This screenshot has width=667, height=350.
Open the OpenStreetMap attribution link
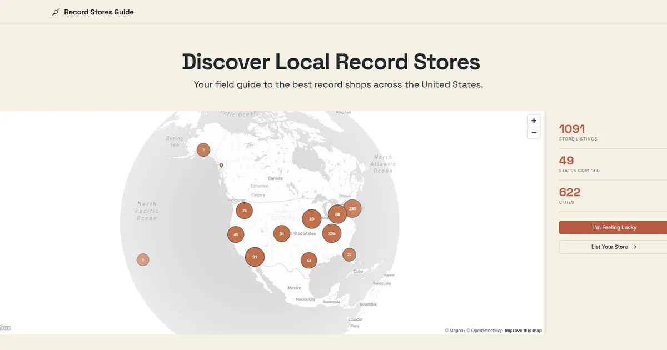pyautogui.click(x=485, y=331)
